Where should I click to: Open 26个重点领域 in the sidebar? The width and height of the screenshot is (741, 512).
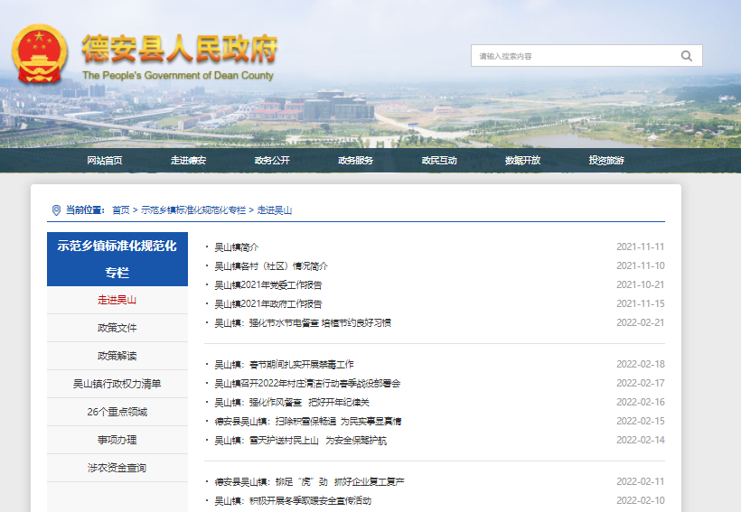pyautogui.click(x=117, y=412)
